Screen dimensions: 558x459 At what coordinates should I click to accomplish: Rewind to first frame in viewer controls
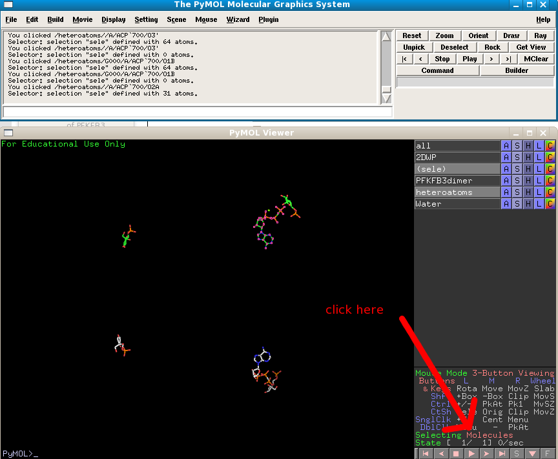(425, 454)
